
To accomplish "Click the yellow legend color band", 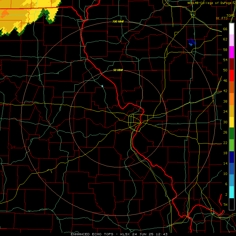I will click(x=232, y=122).
